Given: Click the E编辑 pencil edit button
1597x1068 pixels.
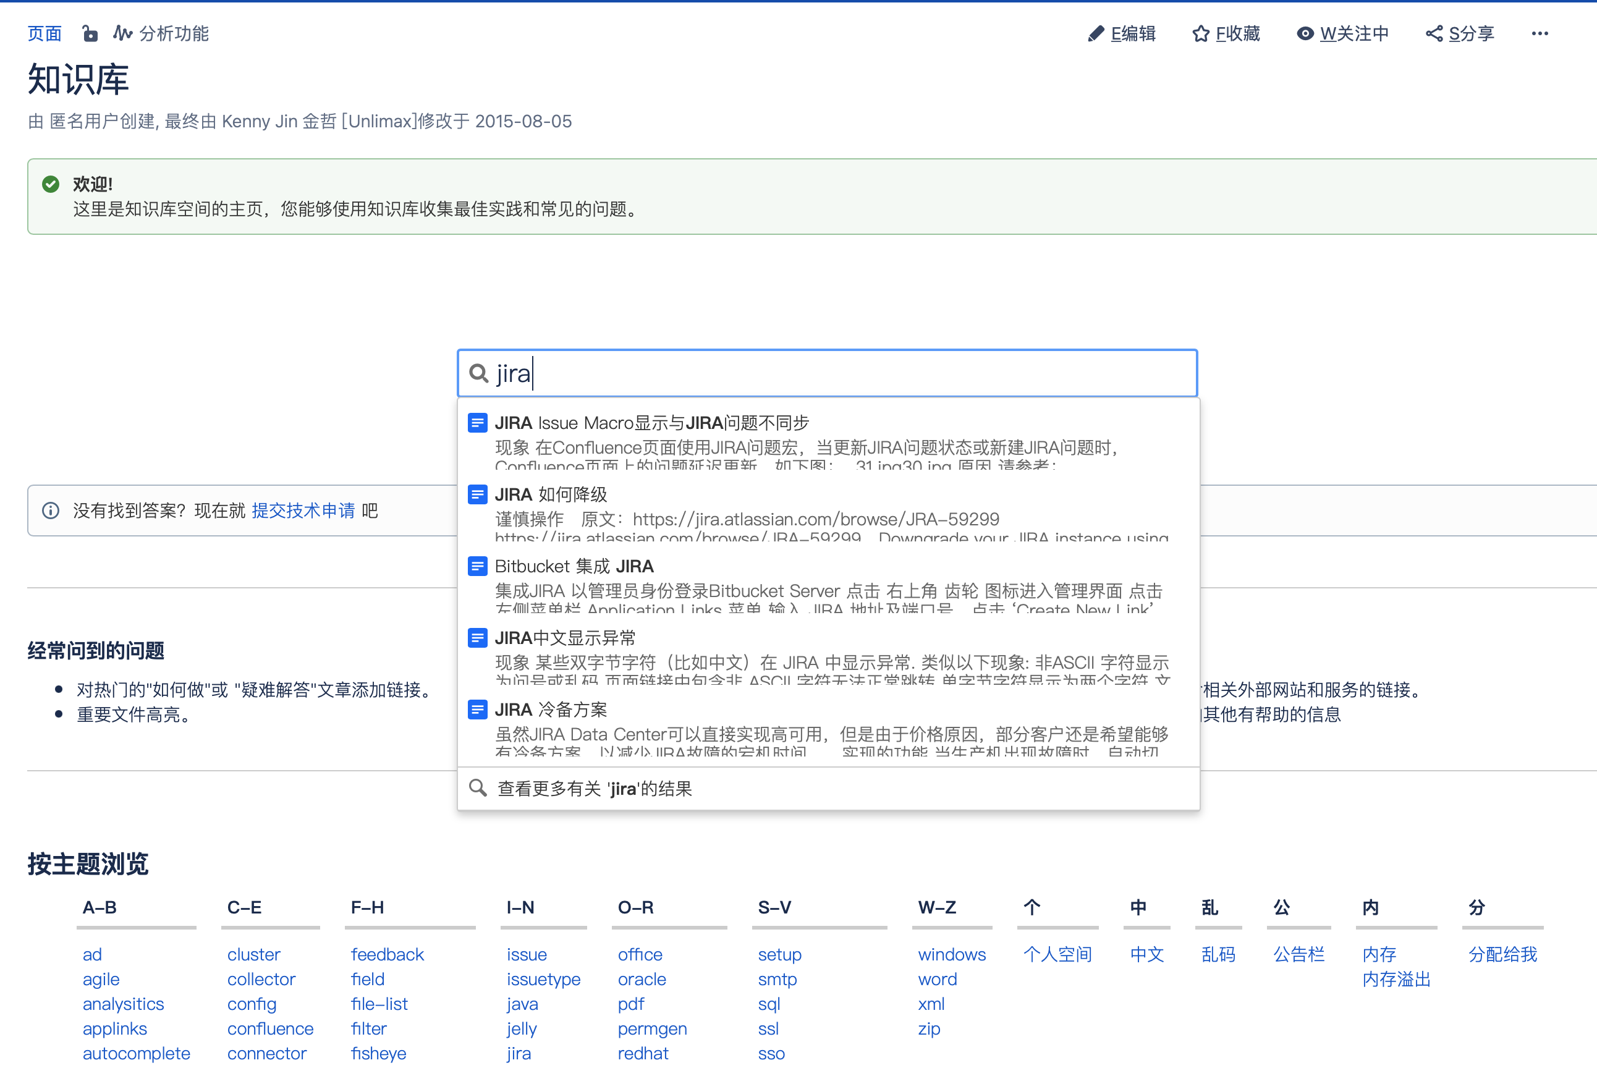Looking at the screenshot, I should 1121,33.
